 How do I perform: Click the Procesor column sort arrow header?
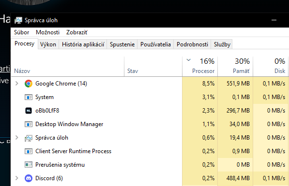tap(200, 66)
